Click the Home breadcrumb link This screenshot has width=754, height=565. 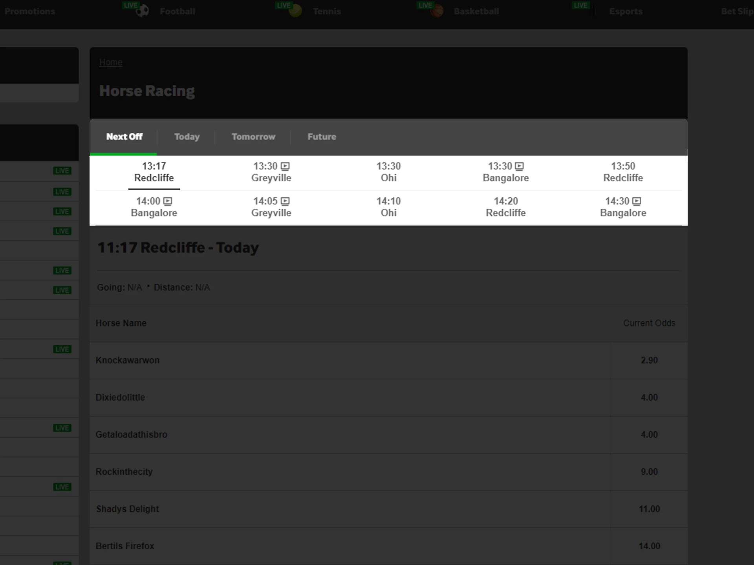pyautogui.click(x=111, y=62)
